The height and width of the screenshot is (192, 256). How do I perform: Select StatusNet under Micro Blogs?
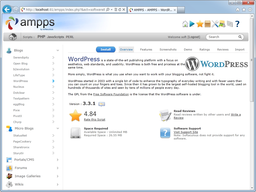tap(20, 135)
